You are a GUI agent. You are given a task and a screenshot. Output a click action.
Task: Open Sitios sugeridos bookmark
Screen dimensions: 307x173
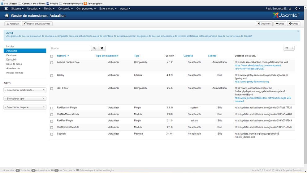[x=93, y=3]
